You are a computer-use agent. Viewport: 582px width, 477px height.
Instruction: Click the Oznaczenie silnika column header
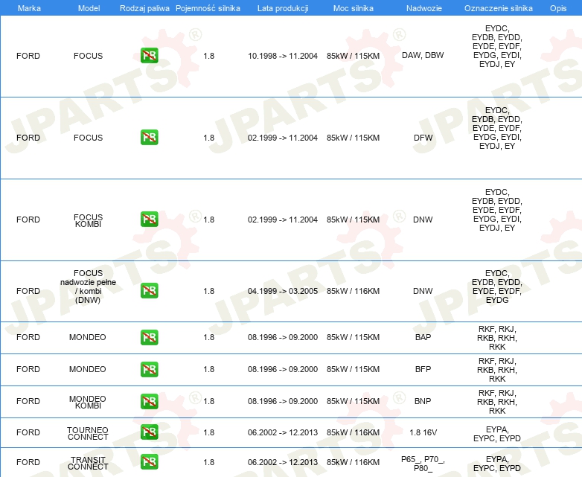click(x=499, y=8)
